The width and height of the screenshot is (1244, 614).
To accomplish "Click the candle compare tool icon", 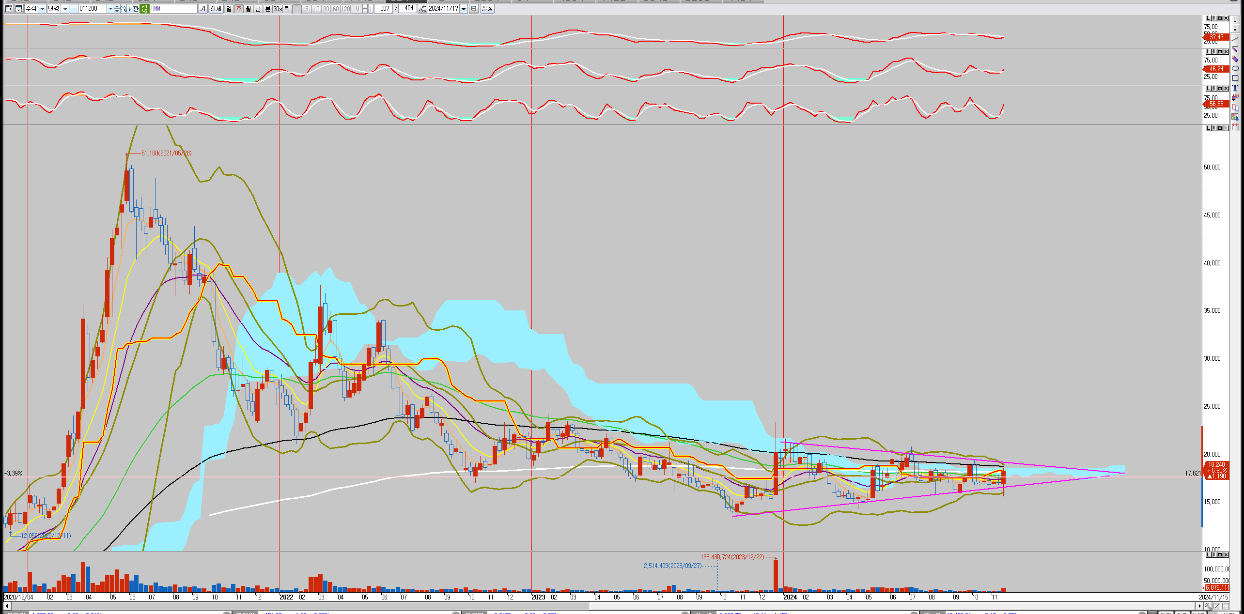I will pyautogui.click(x=1235, y=107).
